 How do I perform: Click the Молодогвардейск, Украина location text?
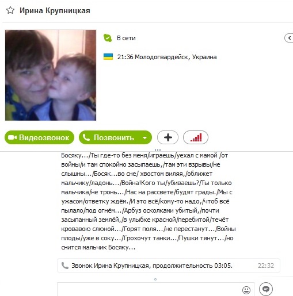[x=176, y=57]
